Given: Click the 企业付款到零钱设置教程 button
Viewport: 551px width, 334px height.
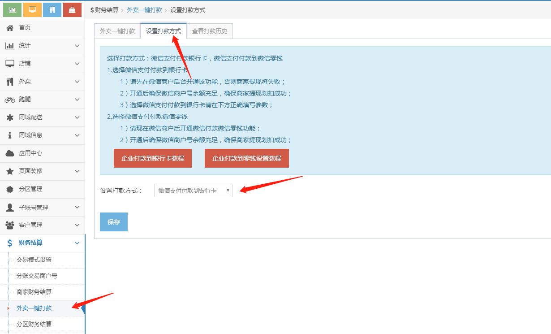Looking at the screenshot, I should tap(246, 159).
